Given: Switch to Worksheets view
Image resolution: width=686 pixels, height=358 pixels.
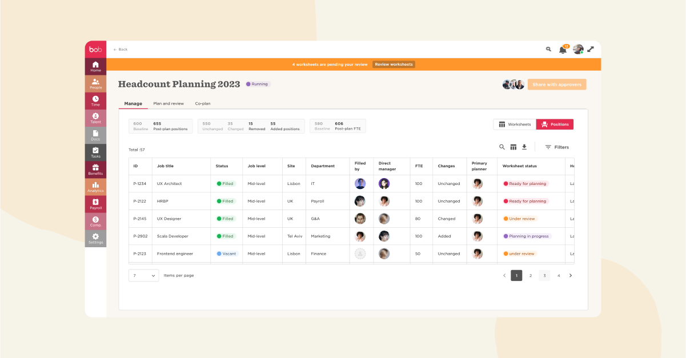Looking at the screenshot, I should click(515, 124).
